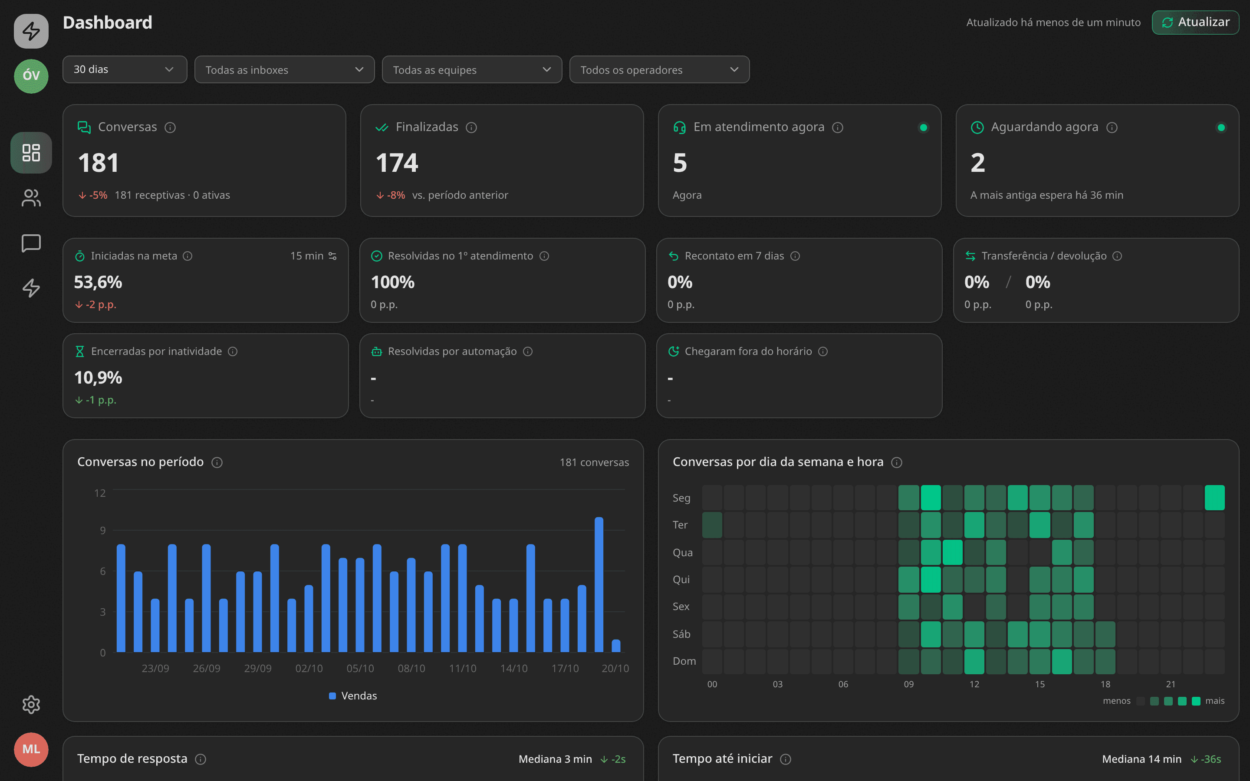Click 'Mediana 14 min' text

(1141, 759)
